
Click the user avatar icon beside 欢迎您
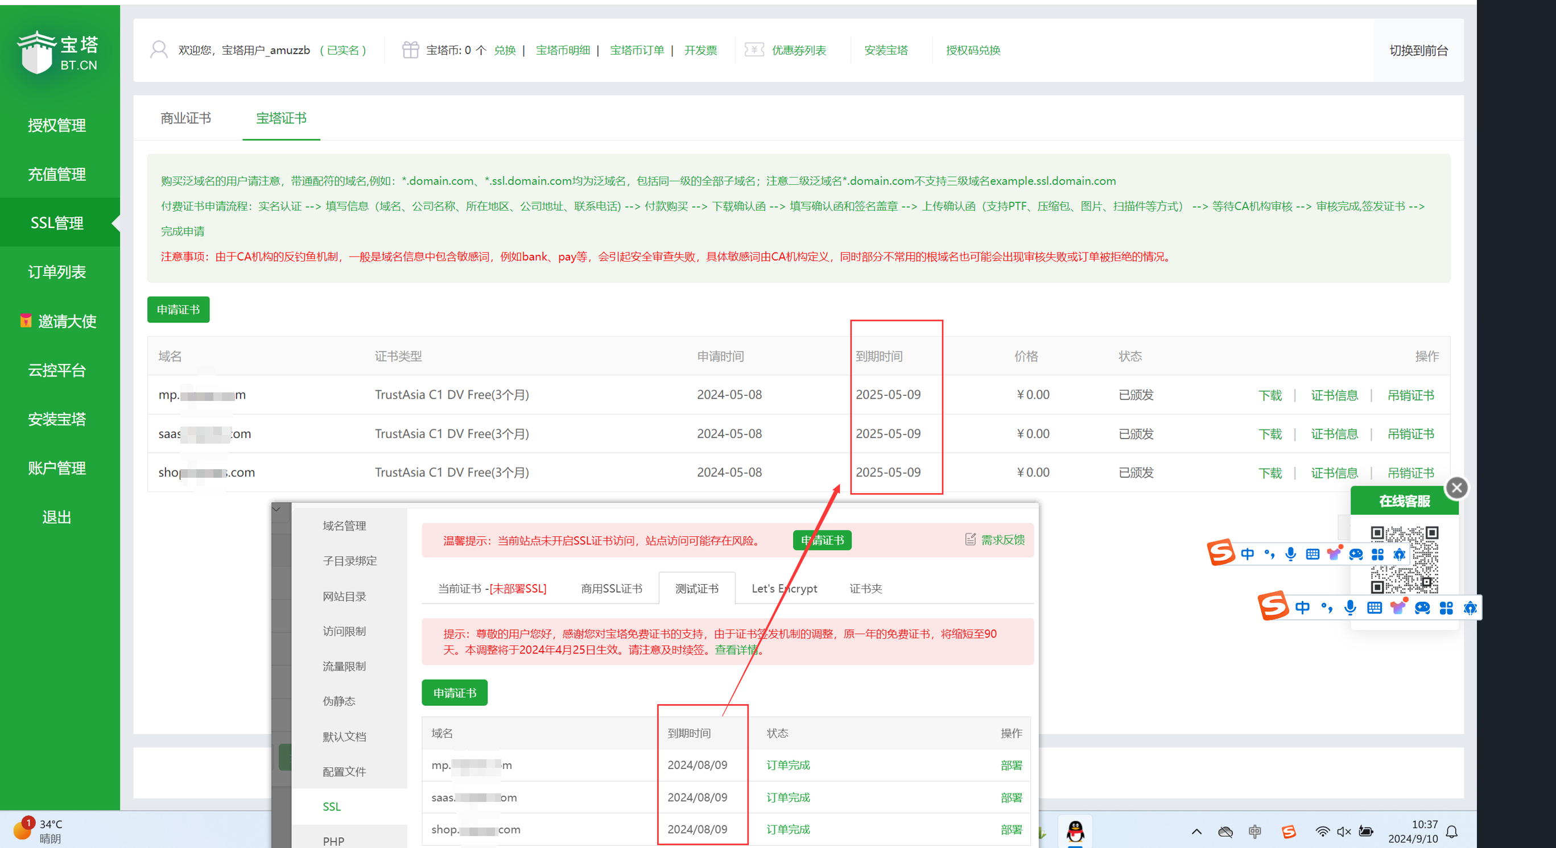(x=159, y=49)
